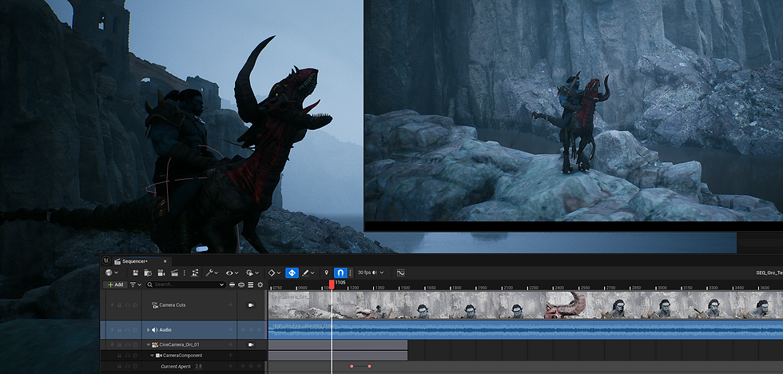This screenshot has width=783, height=374.
Task: Click the camera icon on the Camera Cuts track
Action: pos(250,304)
